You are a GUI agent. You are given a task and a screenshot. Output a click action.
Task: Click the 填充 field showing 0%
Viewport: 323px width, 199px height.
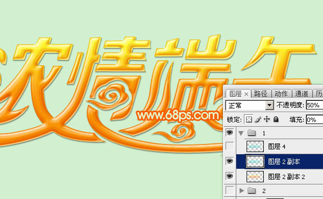[x=314, y=120]
